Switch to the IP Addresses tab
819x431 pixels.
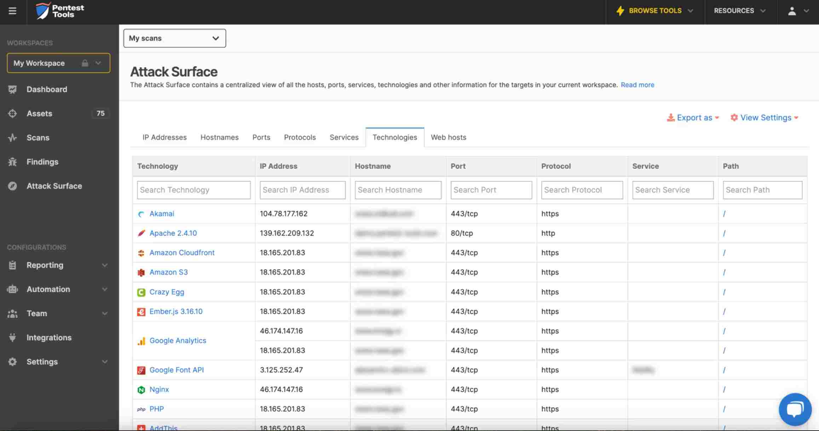coord(164,137)
